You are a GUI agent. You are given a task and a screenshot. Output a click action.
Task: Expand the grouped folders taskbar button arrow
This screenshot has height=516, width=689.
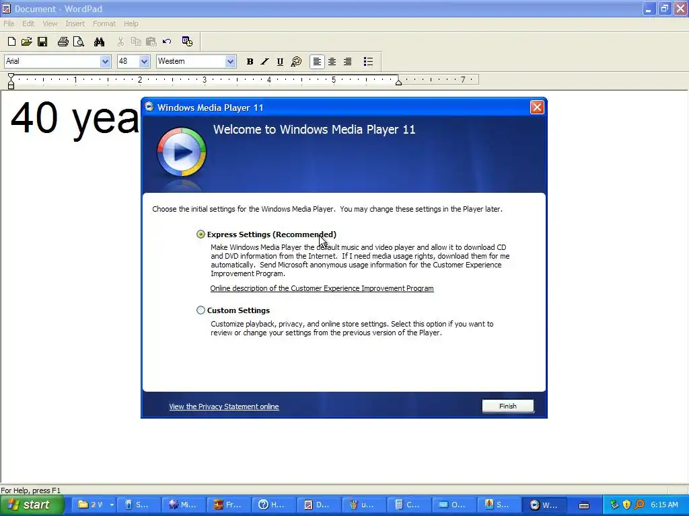pyautogui.click(x=112, y=505)
